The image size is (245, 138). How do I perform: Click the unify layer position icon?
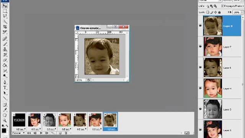[208, 6]
